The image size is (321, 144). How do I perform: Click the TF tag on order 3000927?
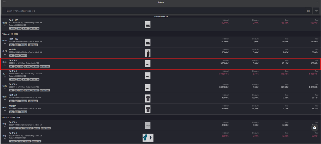click(16, 90)
